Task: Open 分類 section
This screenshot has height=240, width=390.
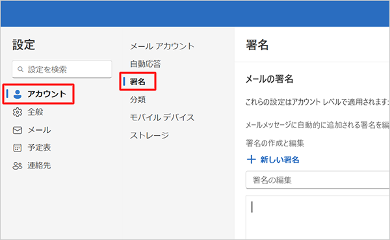Action: click(138, 100)
